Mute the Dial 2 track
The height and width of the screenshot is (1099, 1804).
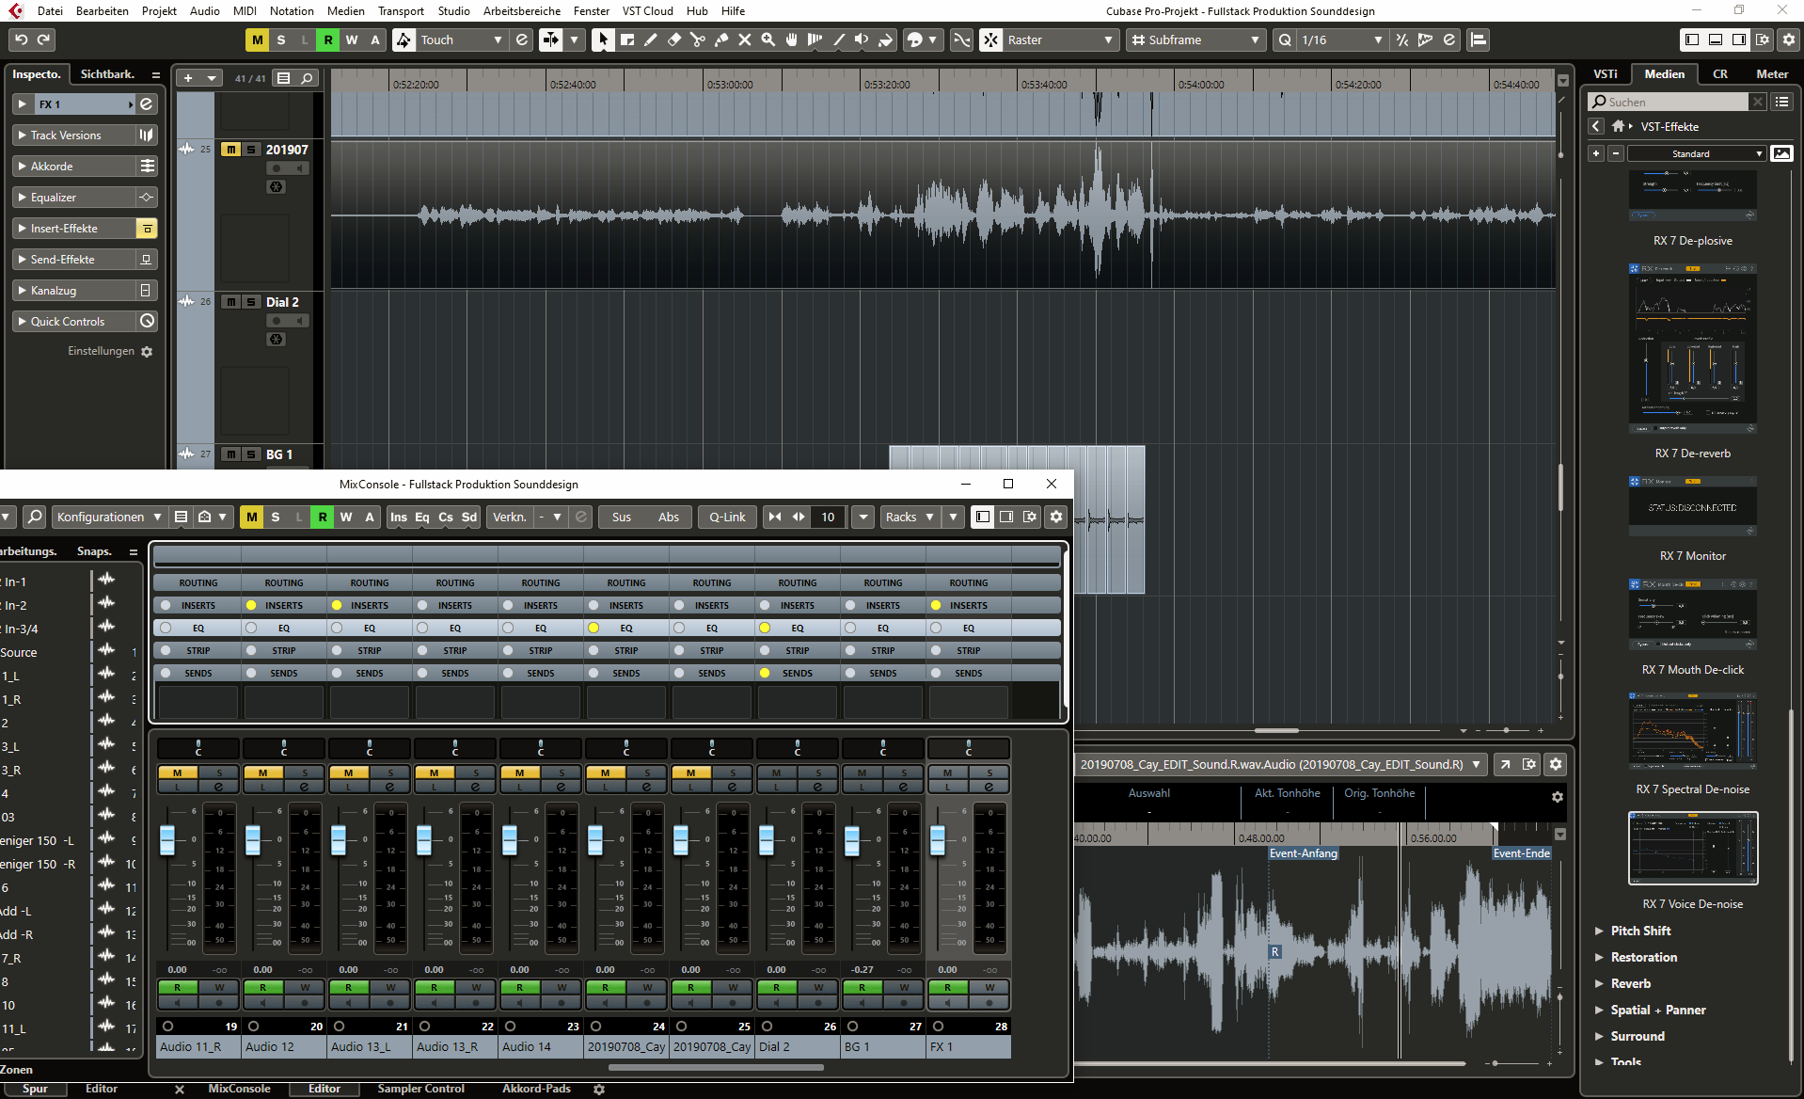(x=230, y=302)
